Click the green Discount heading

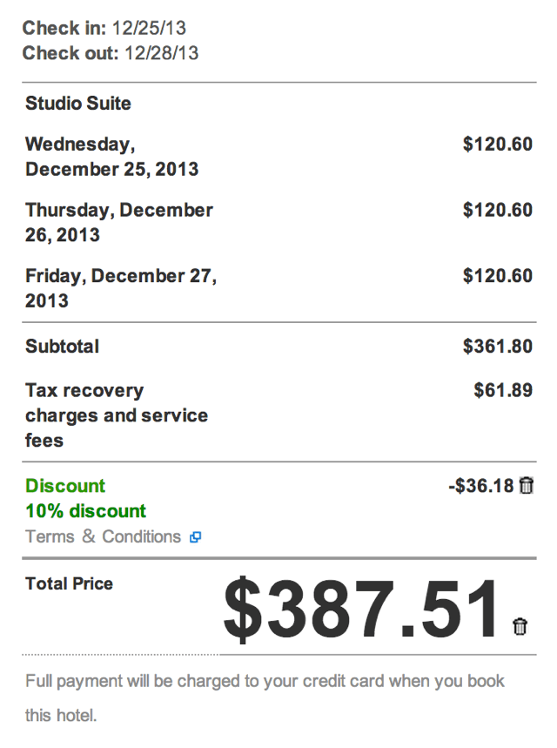click(65, 486)
